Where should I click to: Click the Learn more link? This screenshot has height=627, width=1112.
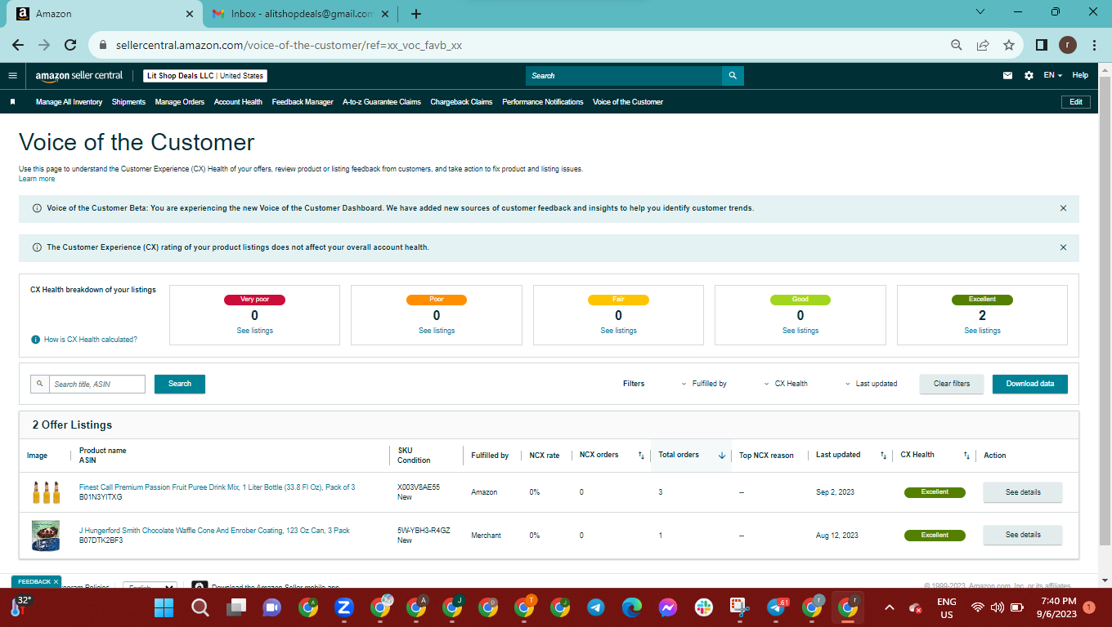[x=37, y=179]
